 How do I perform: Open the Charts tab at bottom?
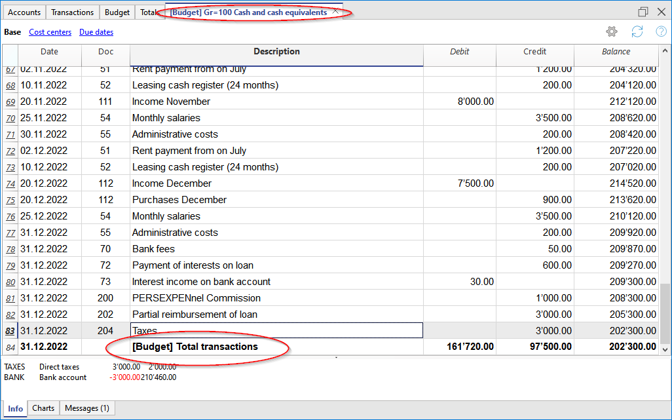(x=43, y=408)
